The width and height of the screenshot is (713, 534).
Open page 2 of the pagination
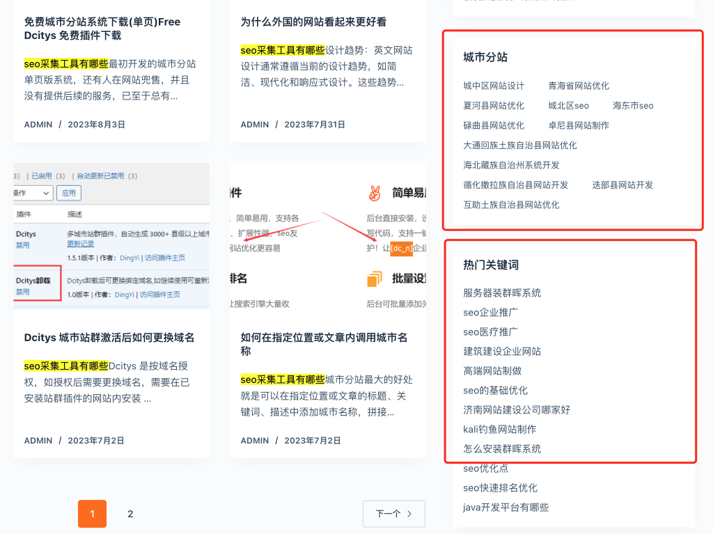[130, 514]
